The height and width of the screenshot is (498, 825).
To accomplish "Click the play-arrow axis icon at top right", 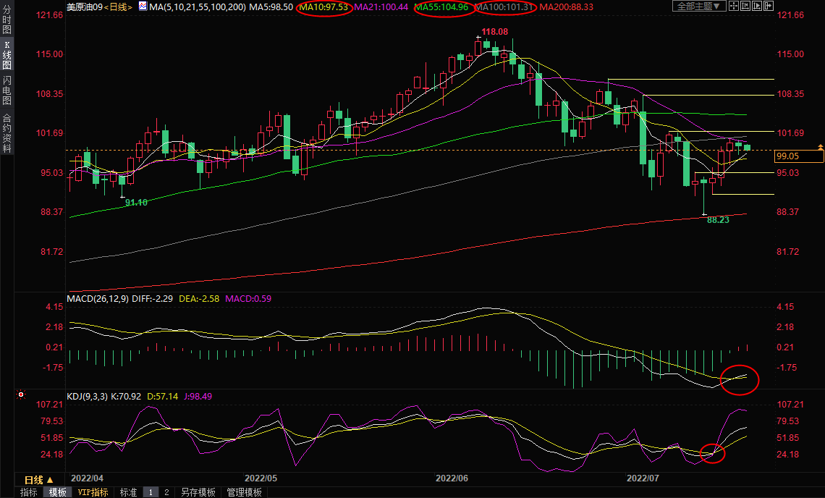I will [758, 7].
